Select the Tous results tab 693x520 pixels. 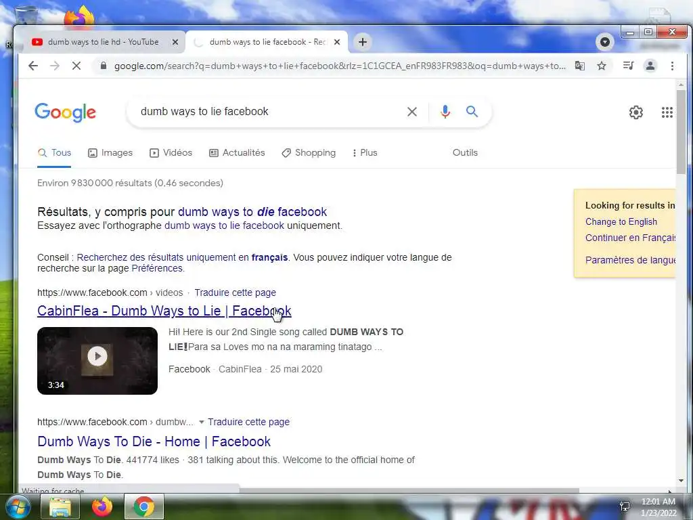(x=54, y=152)
